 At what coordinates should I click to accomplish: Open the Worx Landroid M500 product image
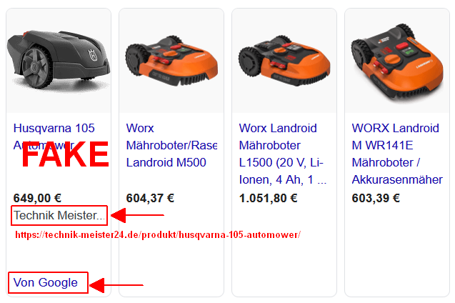(x=171, y=61)
